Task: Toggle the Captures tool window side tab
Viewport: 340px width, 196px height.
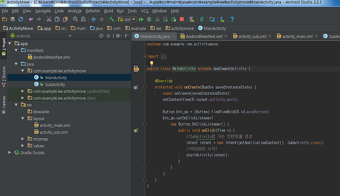Action: (x=4, y=105)
